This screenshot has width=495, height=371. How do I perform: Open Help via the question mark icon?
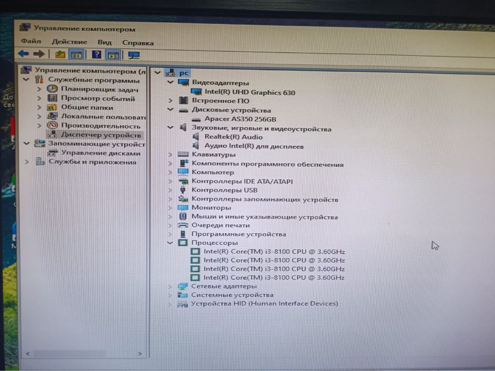97,55
